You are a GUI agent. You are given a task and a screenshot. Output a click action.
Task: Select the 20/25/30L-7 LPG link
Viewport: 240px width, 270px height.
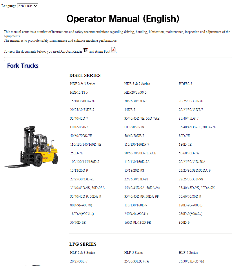tap(79, 261)
